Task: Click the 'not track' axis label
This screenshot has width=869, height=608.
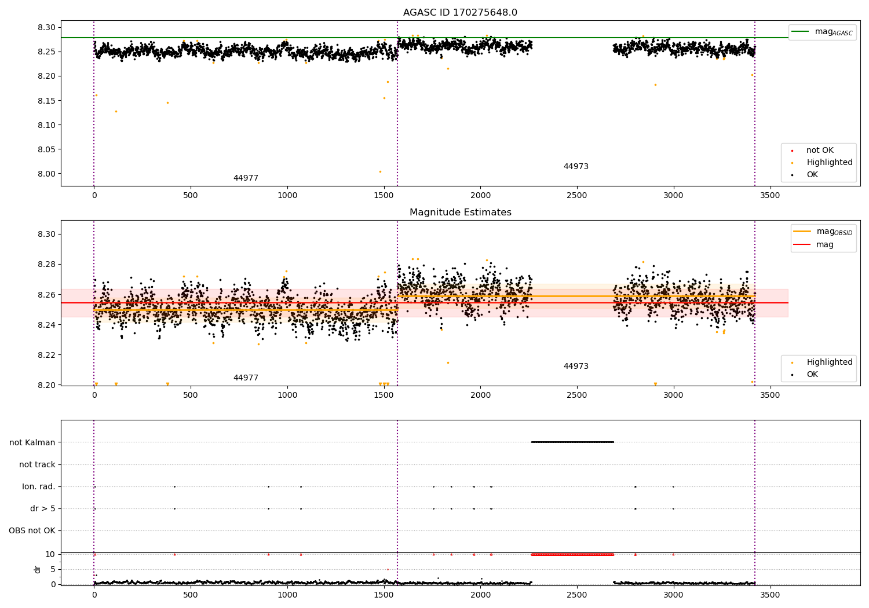Action: 37,464
